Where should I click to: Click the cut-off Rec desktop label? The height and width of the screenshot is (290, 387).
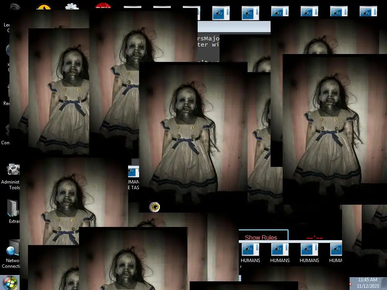[x=6, y=103]
